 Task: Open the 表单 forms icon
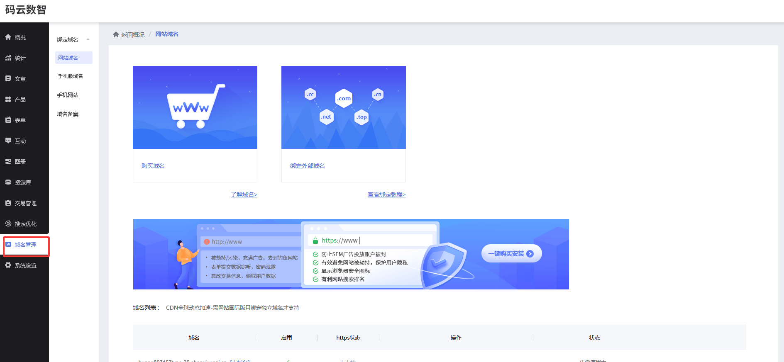coord(8,120)
